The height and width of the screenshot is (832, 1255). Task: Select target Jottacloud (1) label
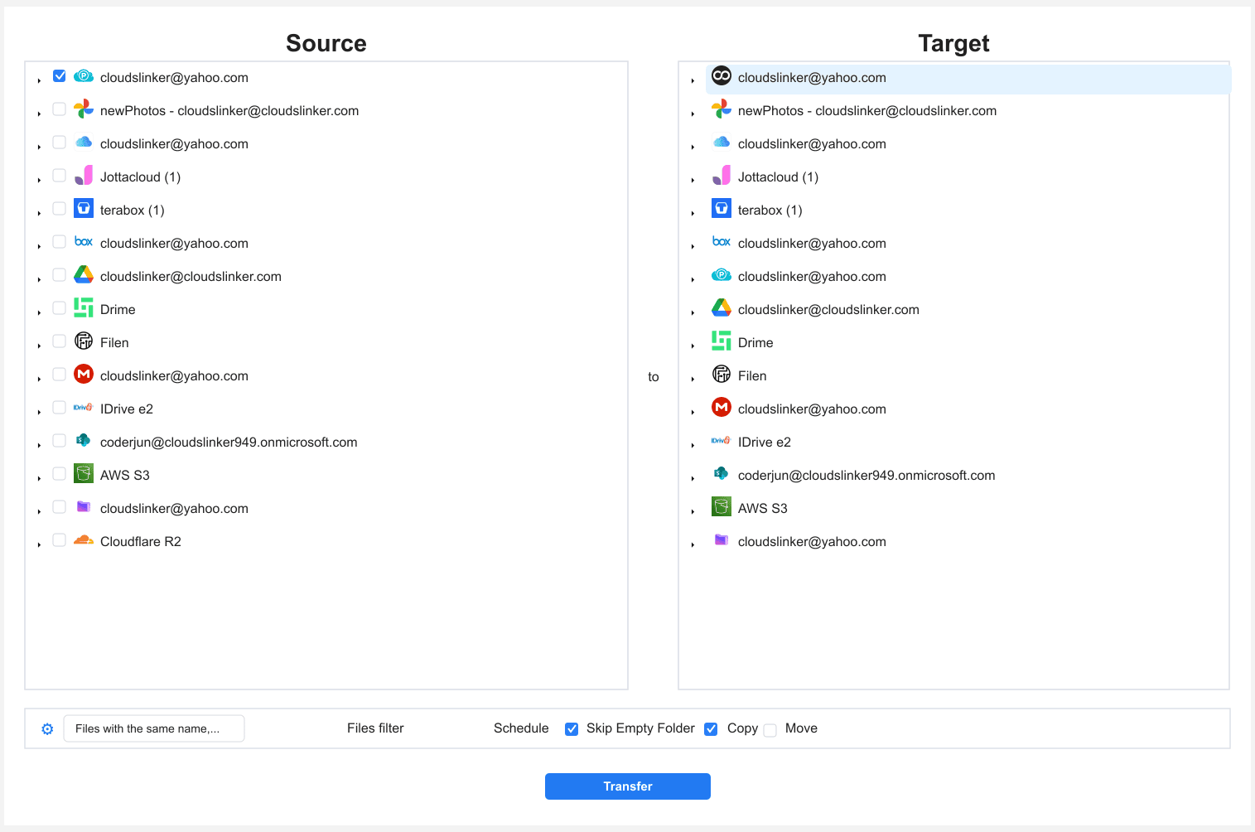coord(778,177)
